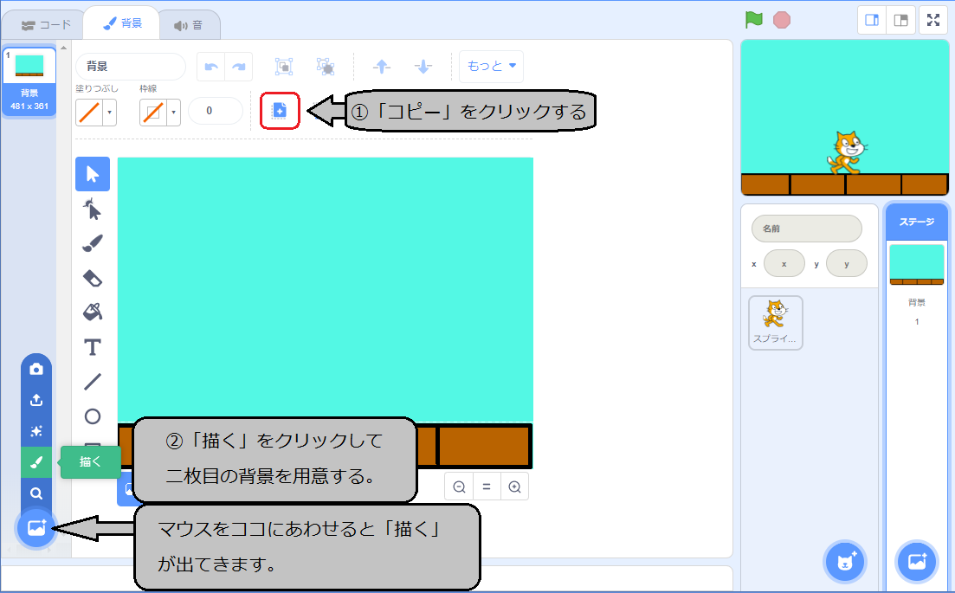Click the backdrop list scroll-up arrow
Viewport: 955px width, 593px height.
[x=64, y=48]
